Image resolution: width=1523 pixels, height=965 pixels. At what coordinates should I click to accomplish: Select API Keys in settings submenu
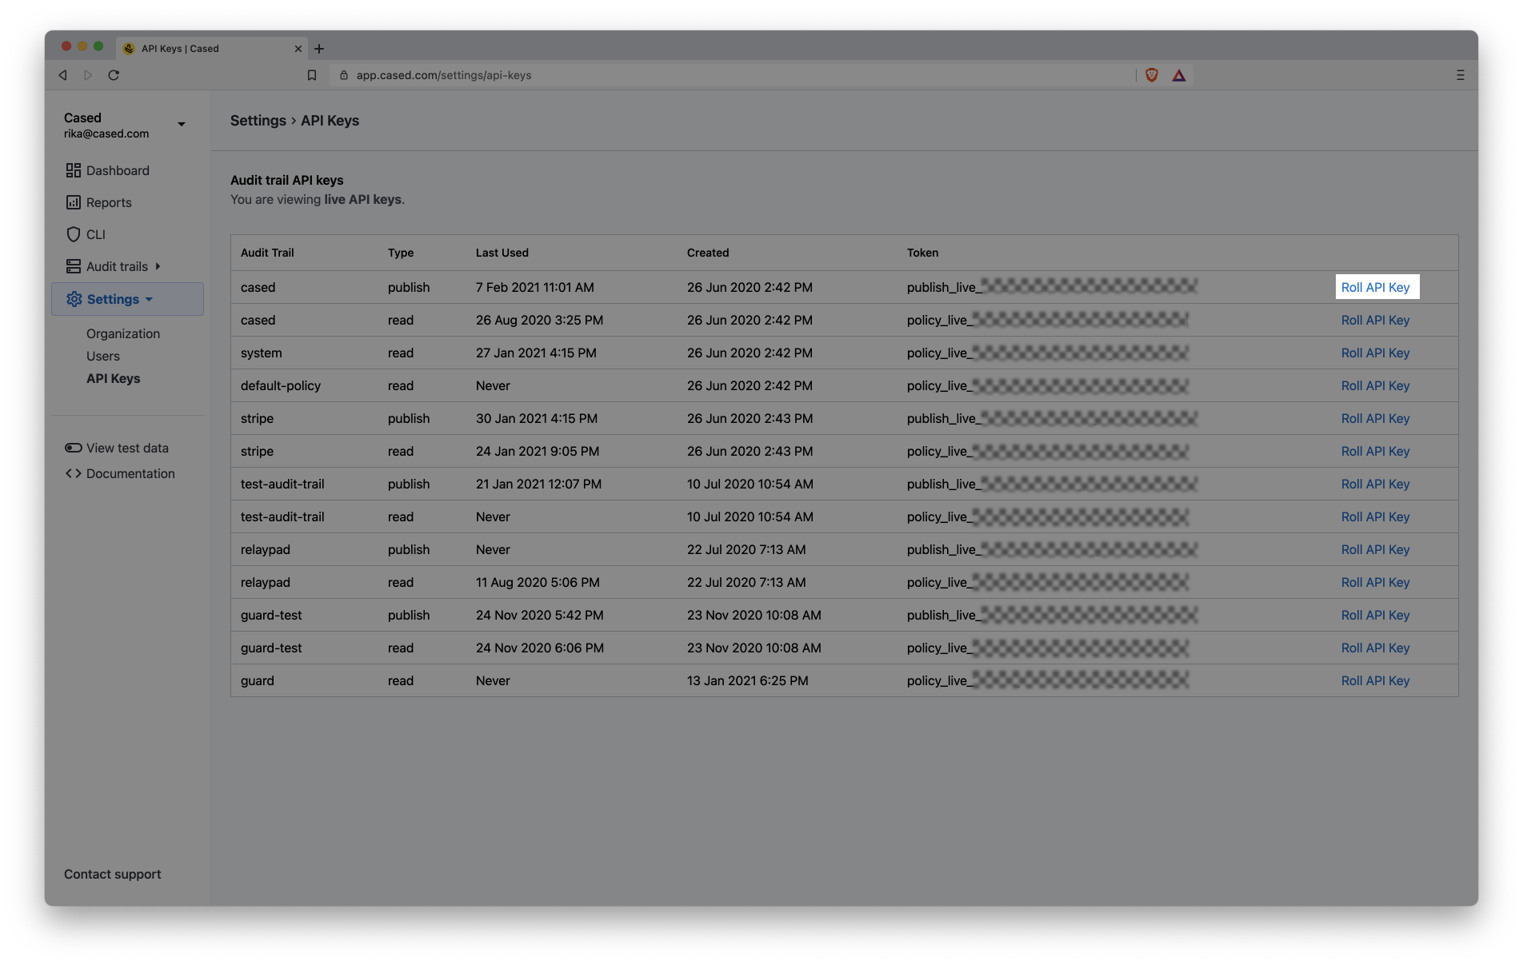pyautogui.click(x=113, y=378)
